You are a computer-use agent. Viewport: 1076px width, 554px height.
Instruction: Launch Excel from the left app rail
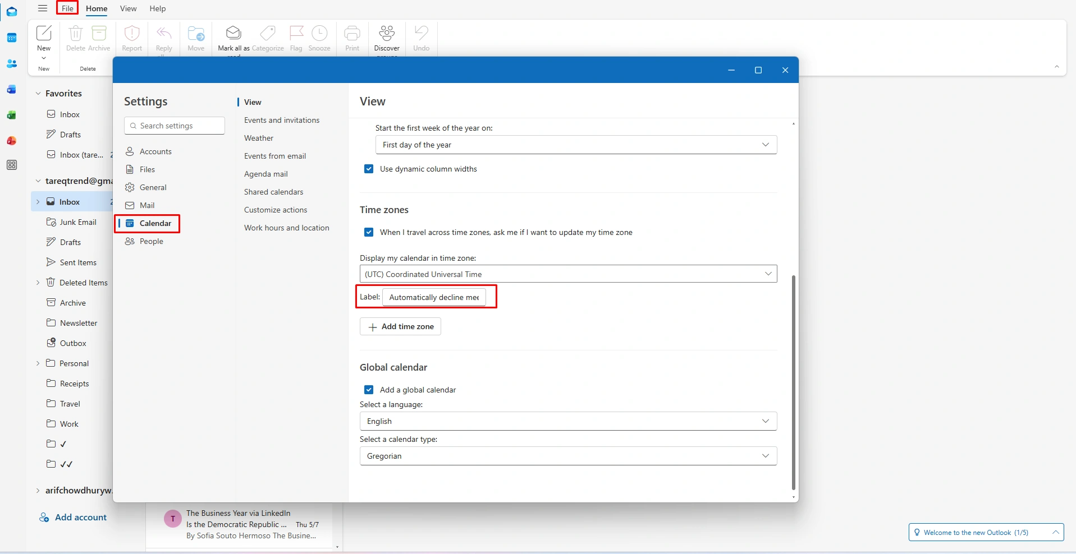pyautogui.click(x=12, y=115)
